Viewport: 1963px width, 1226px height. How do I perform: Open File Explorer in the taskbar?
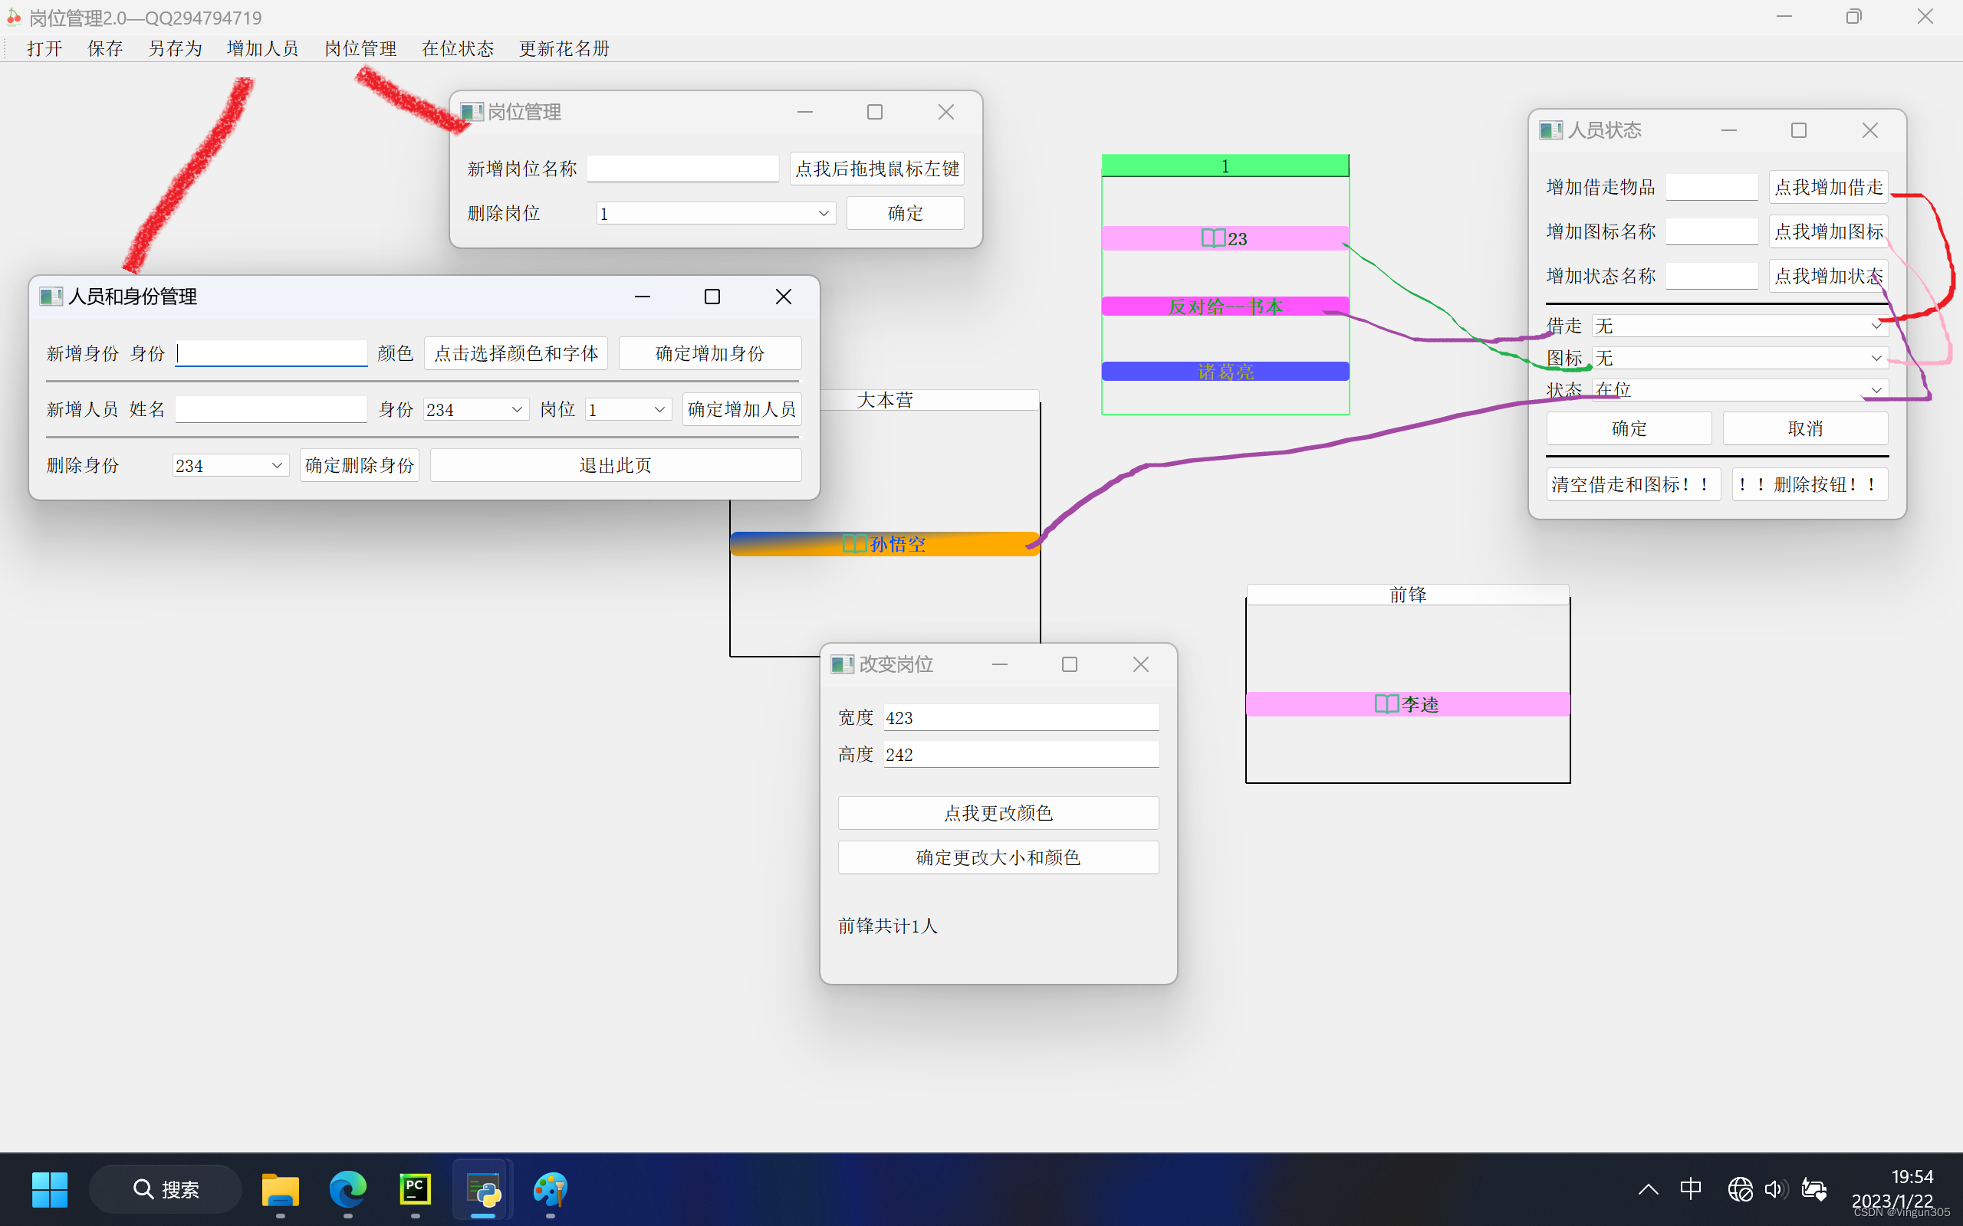pos(280,1188)
